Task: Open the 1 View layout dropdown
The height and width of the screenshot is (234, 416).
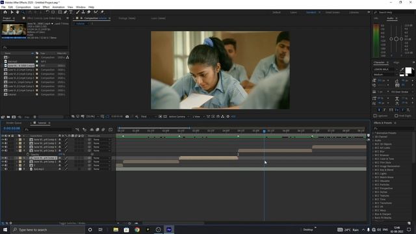Action: (198, 116)
